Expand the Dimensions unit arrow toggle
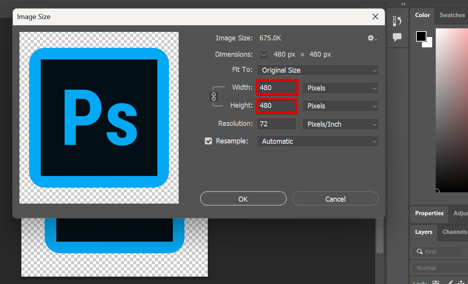The width and height of the screenshot is (468, 284). click(x=264, y=55)
